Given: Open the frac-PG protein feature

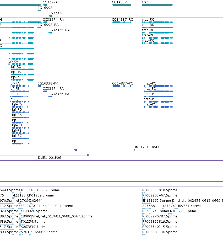Looking at the screenshot, I should pos(159,107).
